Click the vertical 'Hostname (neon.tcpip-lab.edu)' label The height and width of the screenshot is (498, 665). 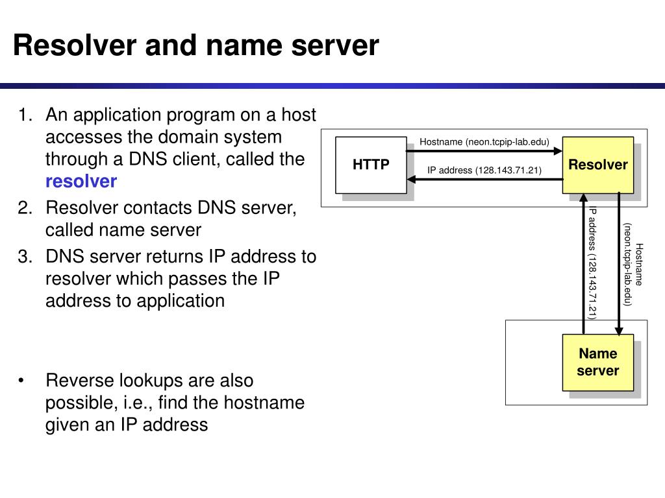point(633,265)
